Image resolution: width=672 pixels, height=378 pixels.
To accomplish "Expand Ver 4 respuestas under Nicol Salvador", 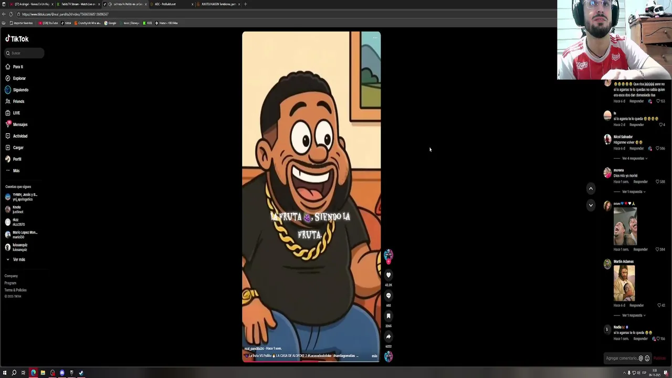I will tap(634, 159).
